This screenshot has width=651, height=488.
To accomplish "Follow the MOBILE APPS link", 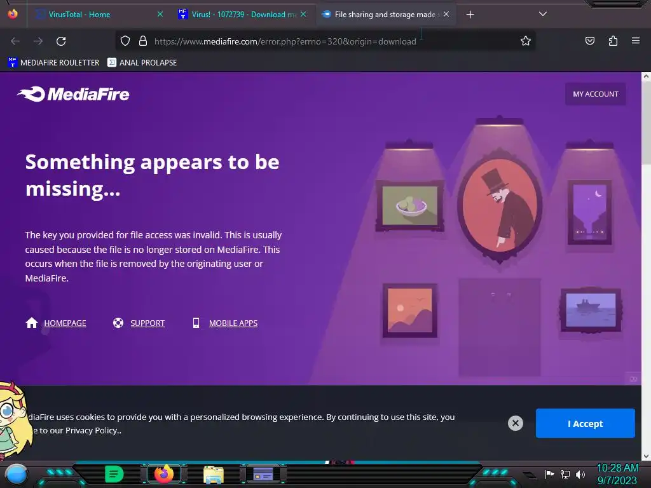I will pos(233,323).
